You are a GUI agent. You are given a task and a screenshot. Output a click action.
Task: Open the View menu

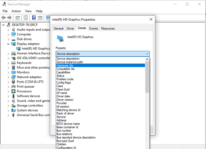pos(28,11)
